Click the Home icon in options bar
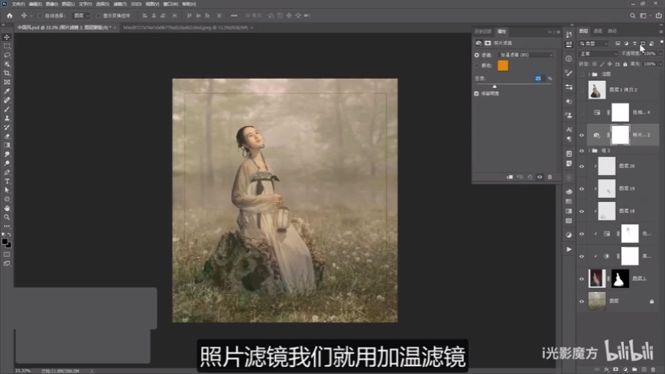Image resolution: width=665 pixels, height=374 pixels. tap(9, 16)
